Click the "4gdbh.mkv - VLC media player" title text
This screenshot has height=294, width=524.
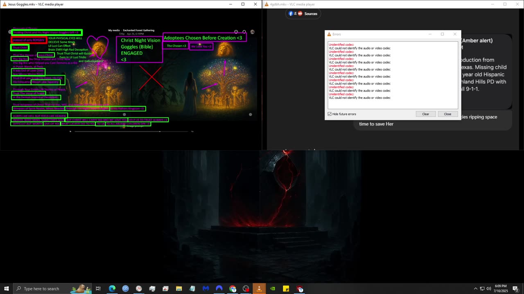pos(292,4)
